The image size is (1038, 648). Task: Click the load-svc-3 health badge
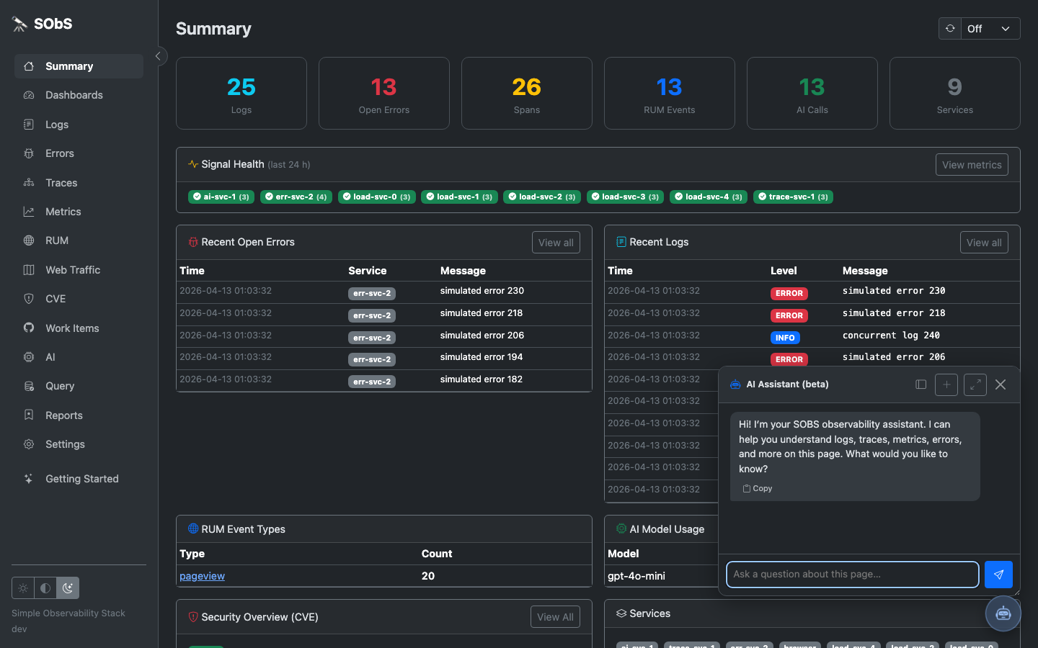point(626,197)
